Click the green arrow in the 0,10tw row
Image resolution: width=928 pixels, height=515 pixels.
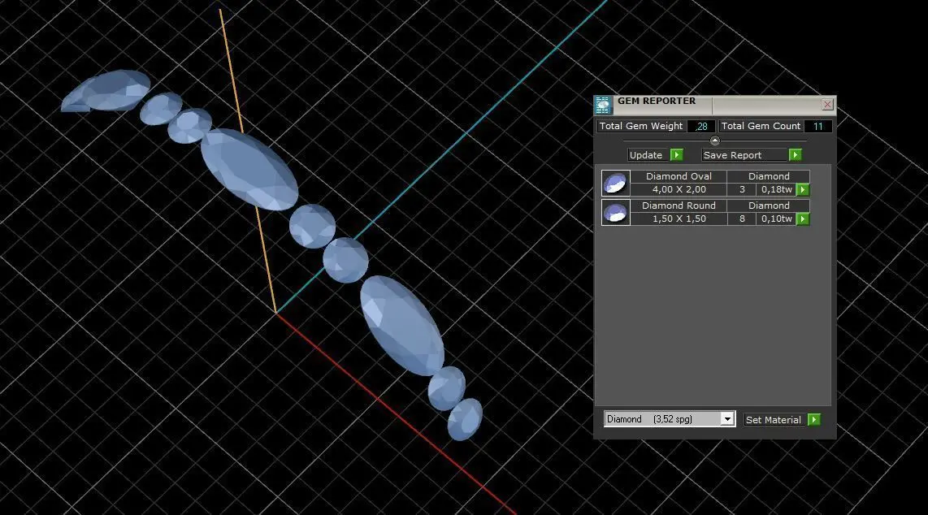pos(803,219)
